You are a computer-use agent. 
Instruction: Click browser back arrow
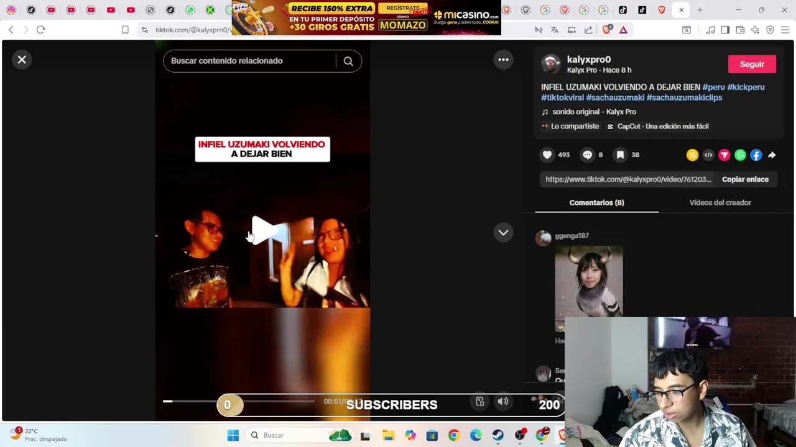[11, 30]
